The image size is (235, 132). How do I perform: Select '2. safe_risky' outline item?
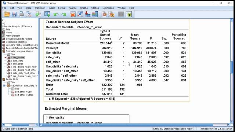[x=17, y=60]
